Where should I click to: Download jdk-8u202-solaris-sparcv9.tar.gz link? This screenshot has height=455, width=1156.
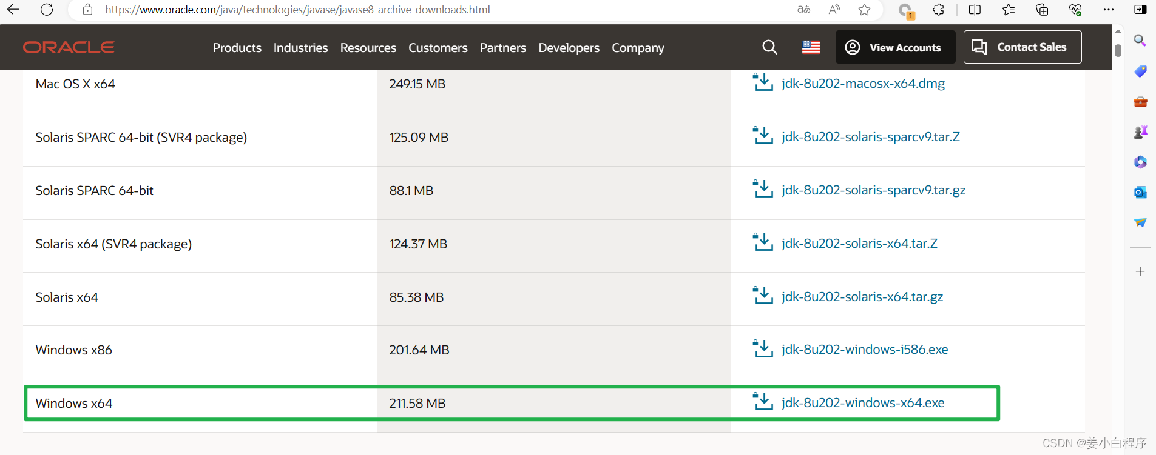click(873, 190)
